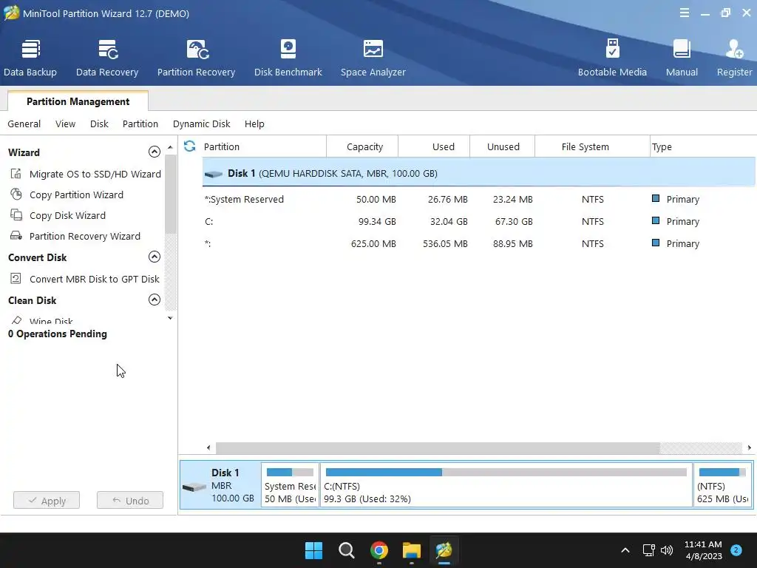This screenshot has width=757, height=568.
Task: Click the sidebar scroll down arrow
Action: click(170, 318)
